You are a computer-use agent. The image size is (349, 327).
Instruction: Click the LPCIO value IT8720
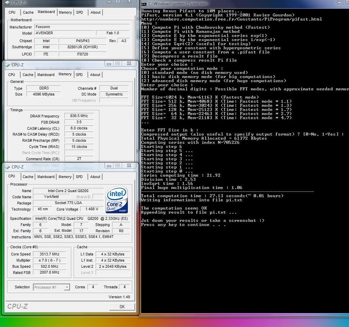[83, 54]
